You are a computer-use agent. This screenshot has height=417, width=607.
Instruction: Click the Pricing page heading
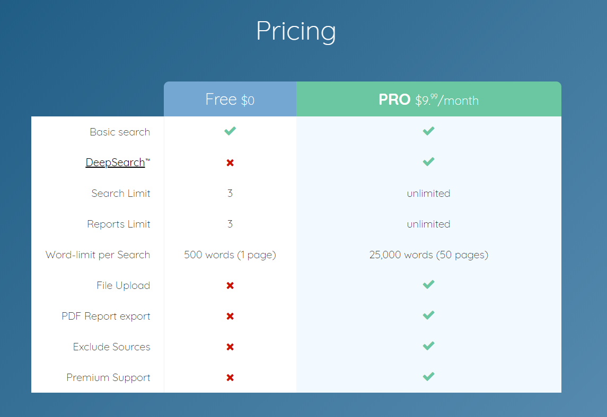point(296,31)
